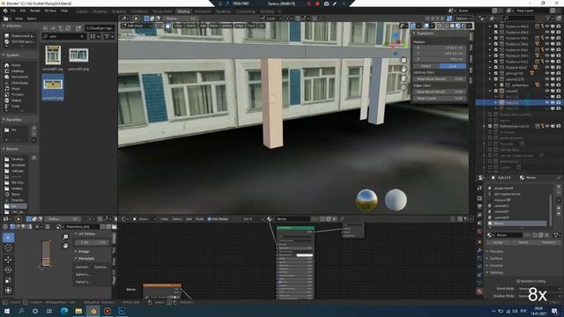Click the Median X value field
The height and width of the screenshot is (317, 564).
(440, 48)
